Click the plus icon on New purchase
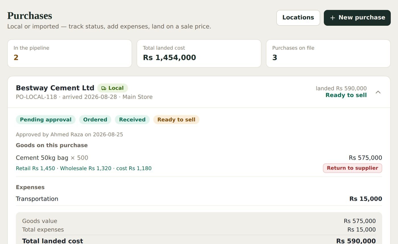Screen dimensions: 398x244 coord(333,18)
